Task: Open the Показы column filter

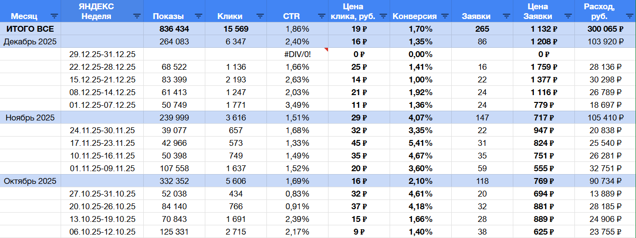Action: point(198,16)
